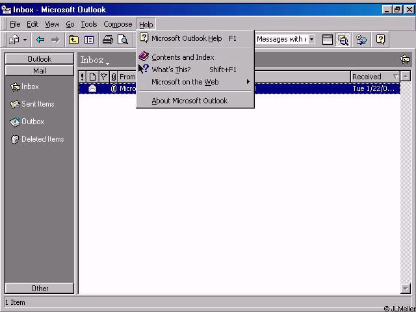Open the Outbox shortcut

click(27, 122)
